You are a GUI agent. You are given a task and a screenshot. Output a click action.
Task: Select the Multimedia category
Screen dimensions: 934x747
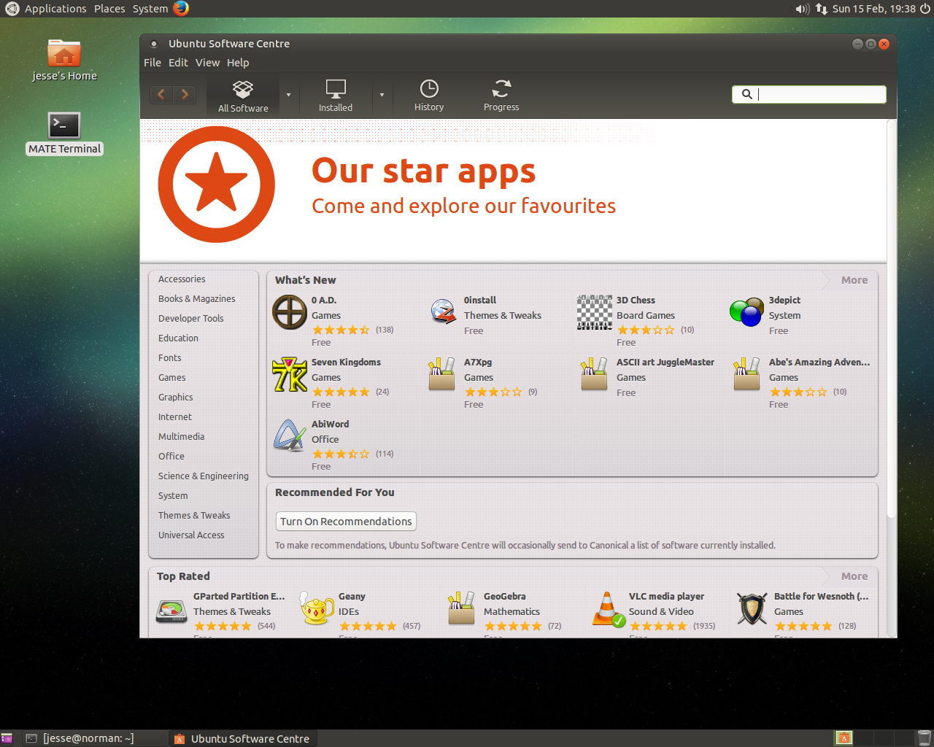point(181,437)
